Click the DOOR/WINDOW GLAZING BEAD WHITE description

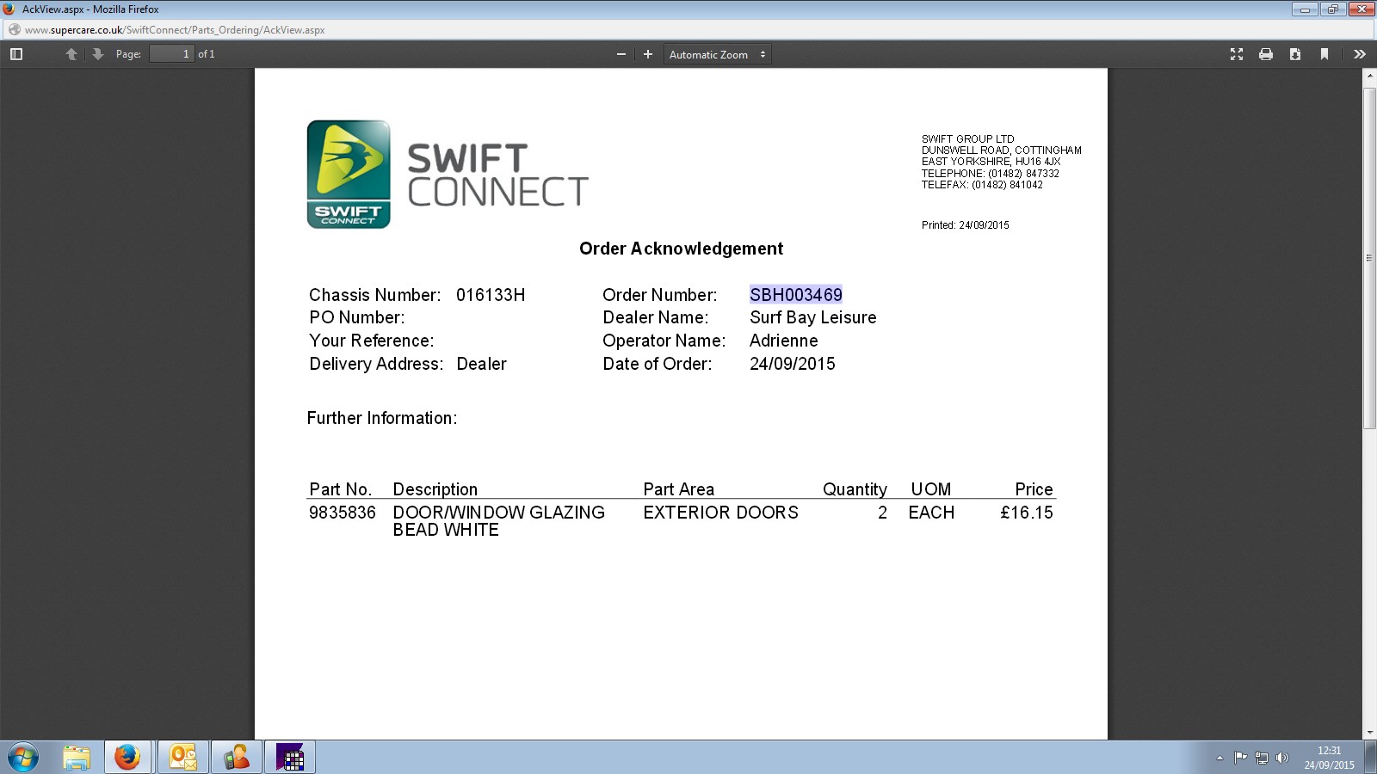coord(499,521)
